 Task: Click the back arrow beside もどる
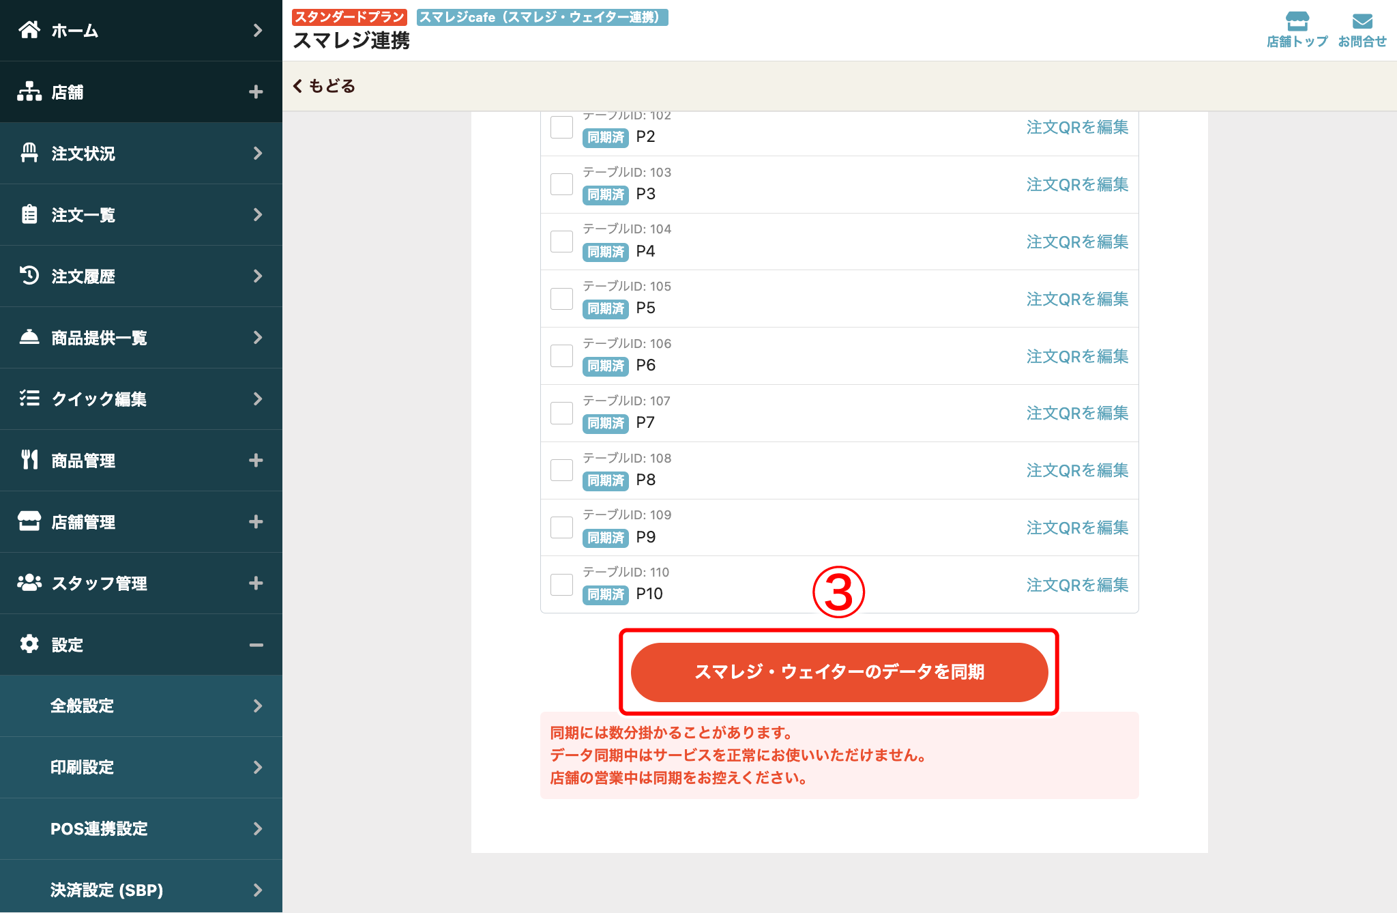[297, 86]
